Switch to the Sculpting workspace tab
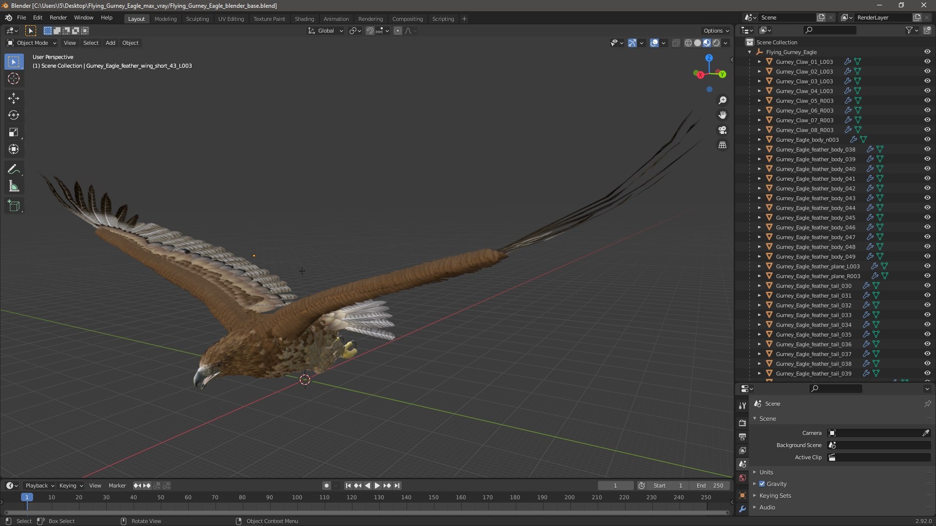 point(197,19)
